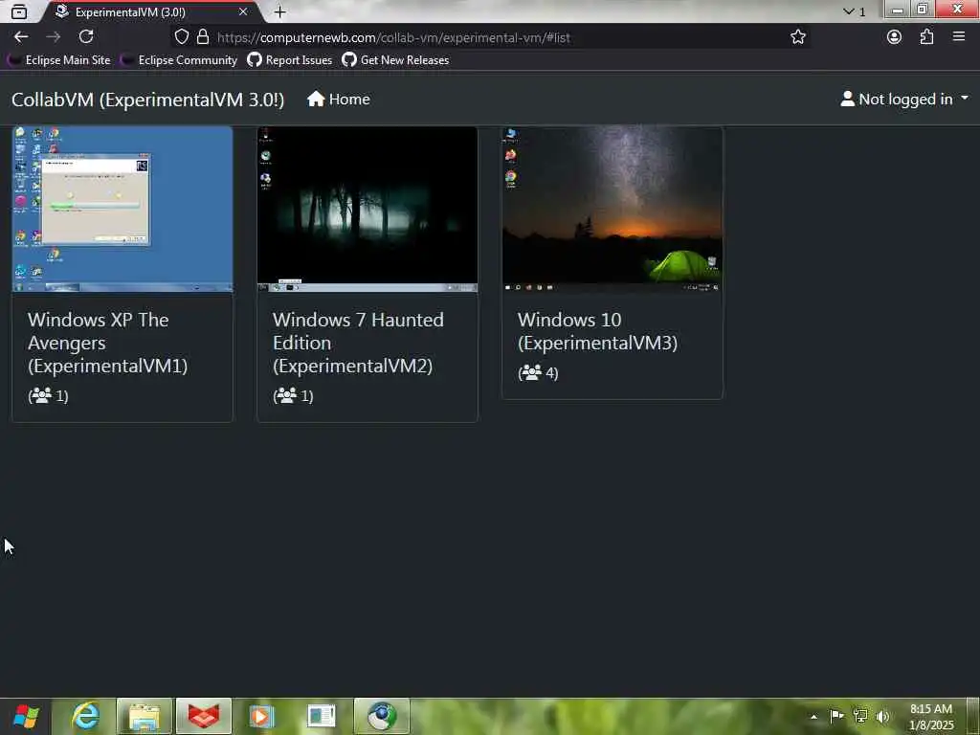This screenshot has width=980, height=735.
Task: Click the browser forward arrow
Action: (x=54, y=37)
